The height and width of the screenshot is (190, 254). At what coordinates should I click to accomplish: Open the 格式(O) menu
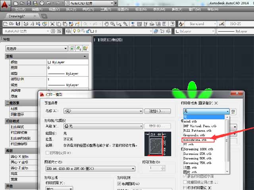pyautogui.click(x=88, y=10)
